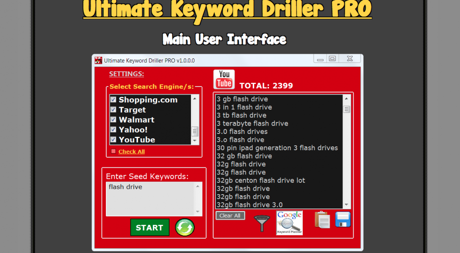Click the green refresh arrows icon

184,227
